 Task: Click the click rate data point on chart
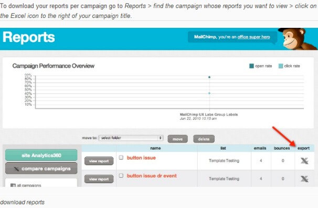click(209, 93)
